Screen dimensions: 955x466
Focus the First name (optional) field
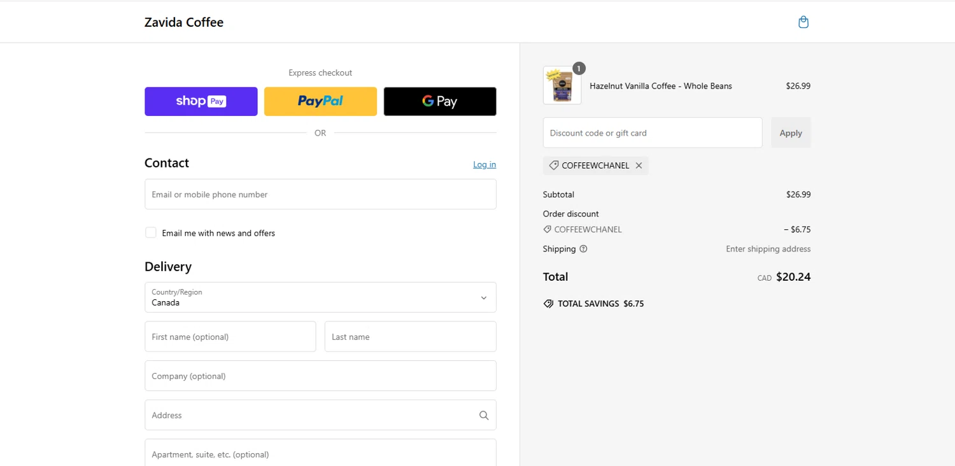[x=230, y=336]
